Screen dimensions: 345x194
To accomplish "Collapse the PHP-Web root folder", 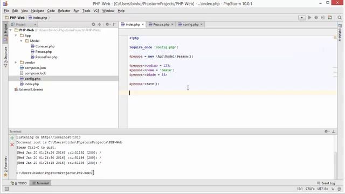I will [x=11, y=30].
